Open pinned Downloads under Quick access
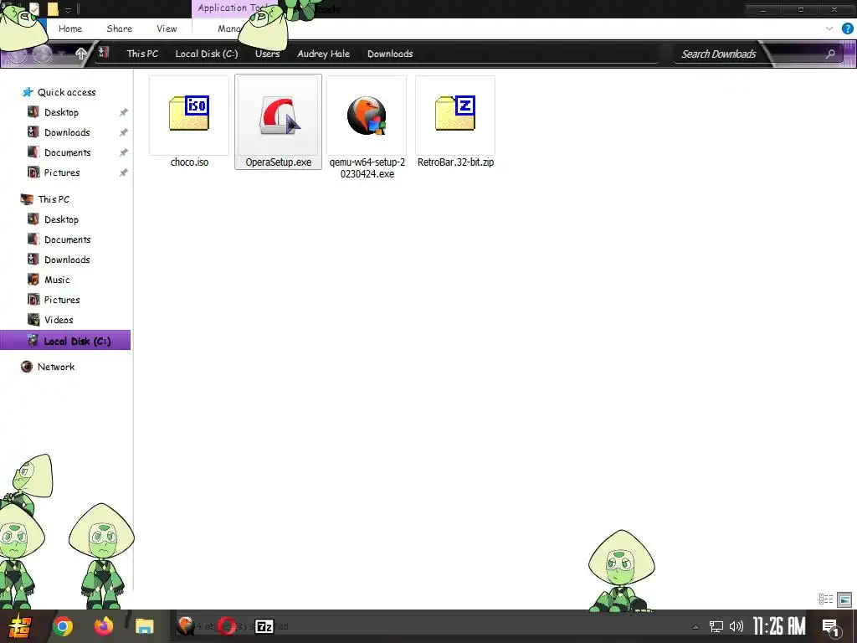 (x=67, y=133)
